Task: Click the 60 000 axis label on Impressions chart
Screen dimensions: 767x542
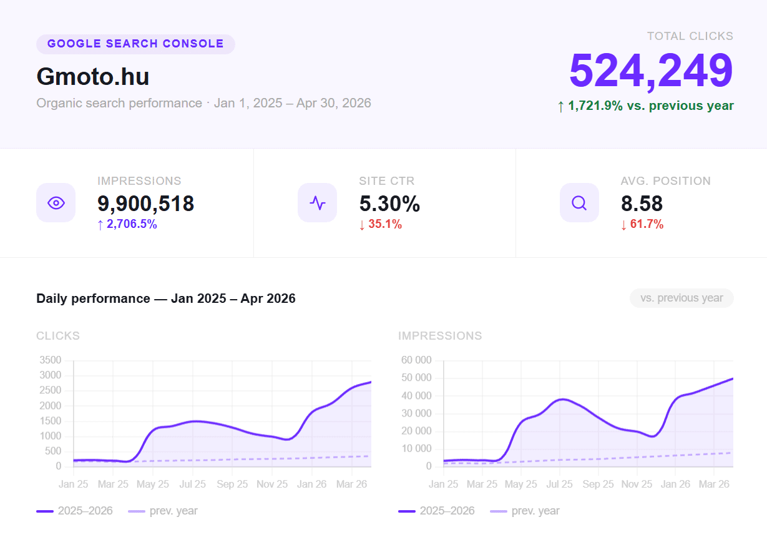Action: click(415, 360)
